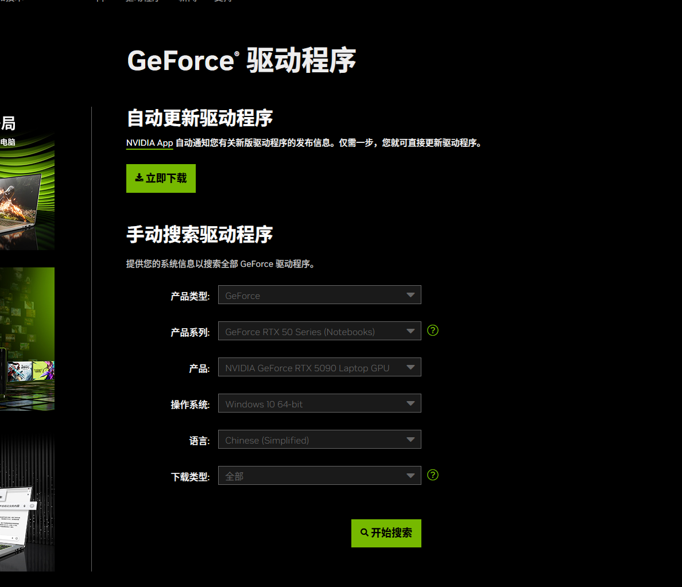Click the GeForce 驱动程序 page title
Image resolution: width=682 pixels, height=587 pixels.
tap(241, 60)
